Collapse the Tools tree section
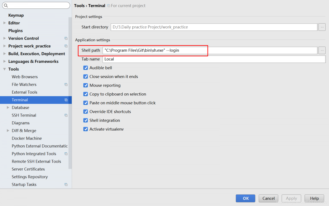329x206 pixels. point(5,69)
